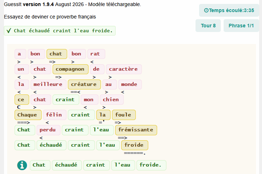This screenshot has width=262, height=174.
Task: Click the 'froide.' tile in answer row
Action: [151, 165]
